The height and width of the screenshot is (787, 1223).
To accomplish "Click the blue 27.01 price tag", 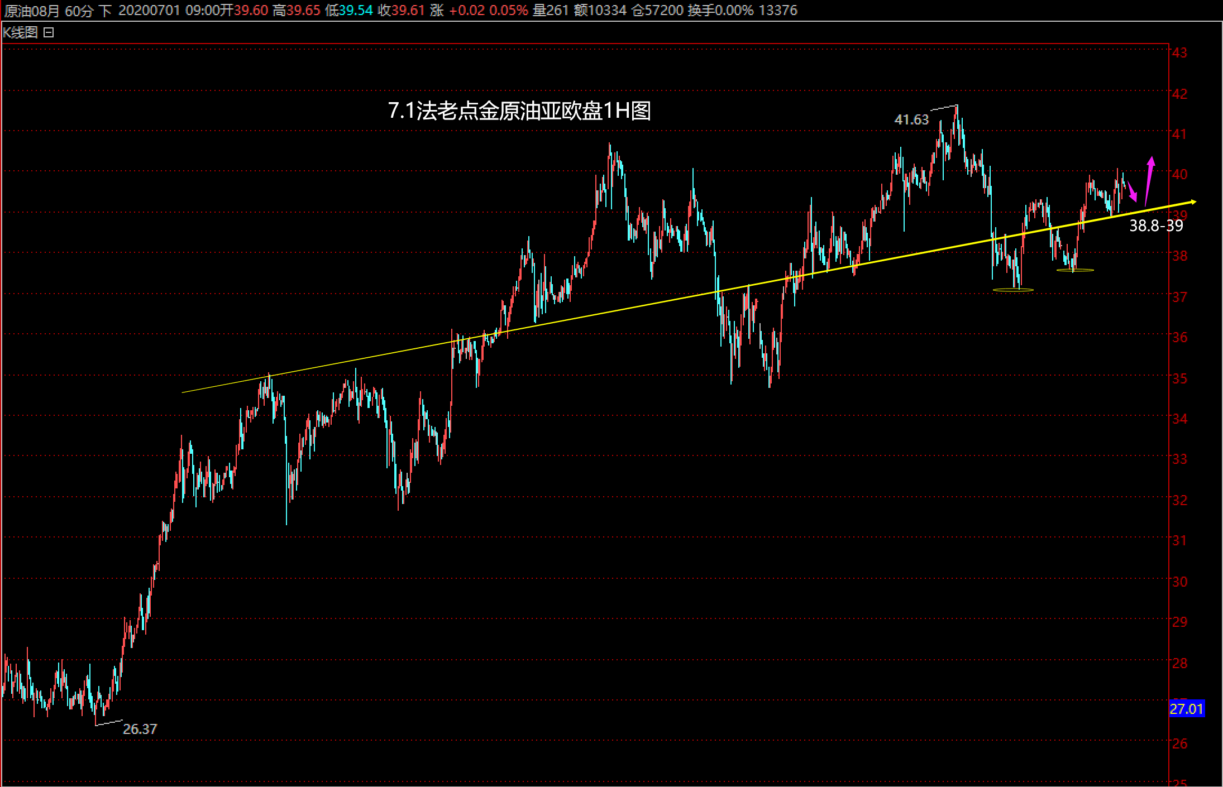I will coord(1186,709).
